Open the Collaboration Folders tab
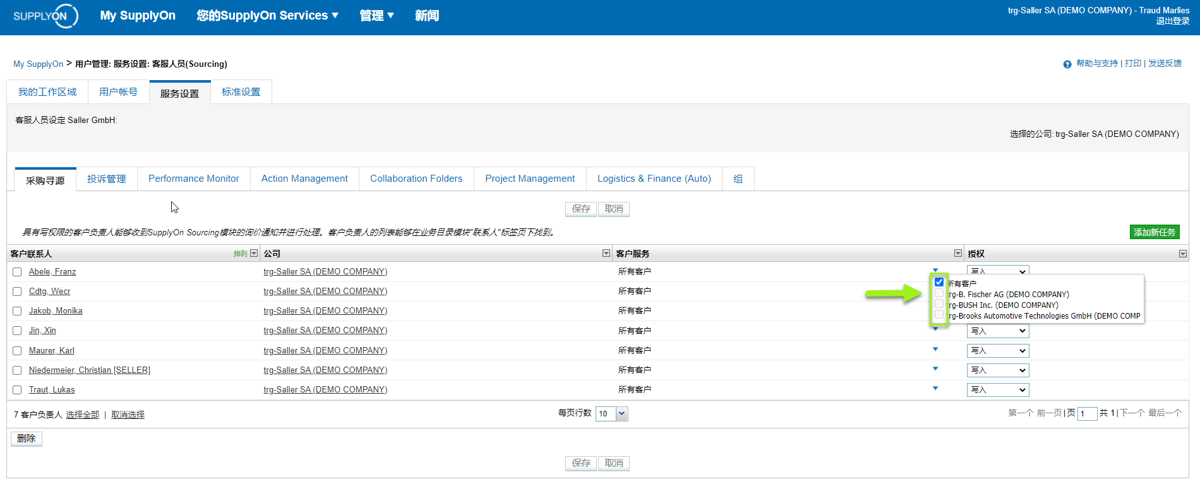The height and width of the screenshot is (489, 1200). point(416,179)
